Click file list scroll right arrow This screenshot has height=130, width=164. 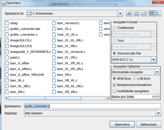coord(108,98)
